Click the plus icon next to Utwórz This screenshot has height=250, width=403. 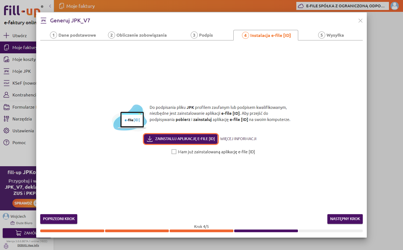coord(6,35)
